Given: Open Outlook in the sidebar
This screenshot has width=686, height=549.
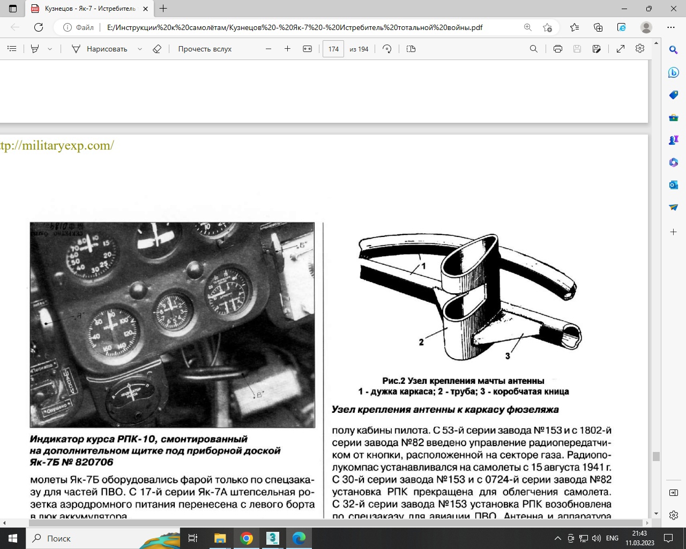Looking at the screenshot, I should 674,185.
